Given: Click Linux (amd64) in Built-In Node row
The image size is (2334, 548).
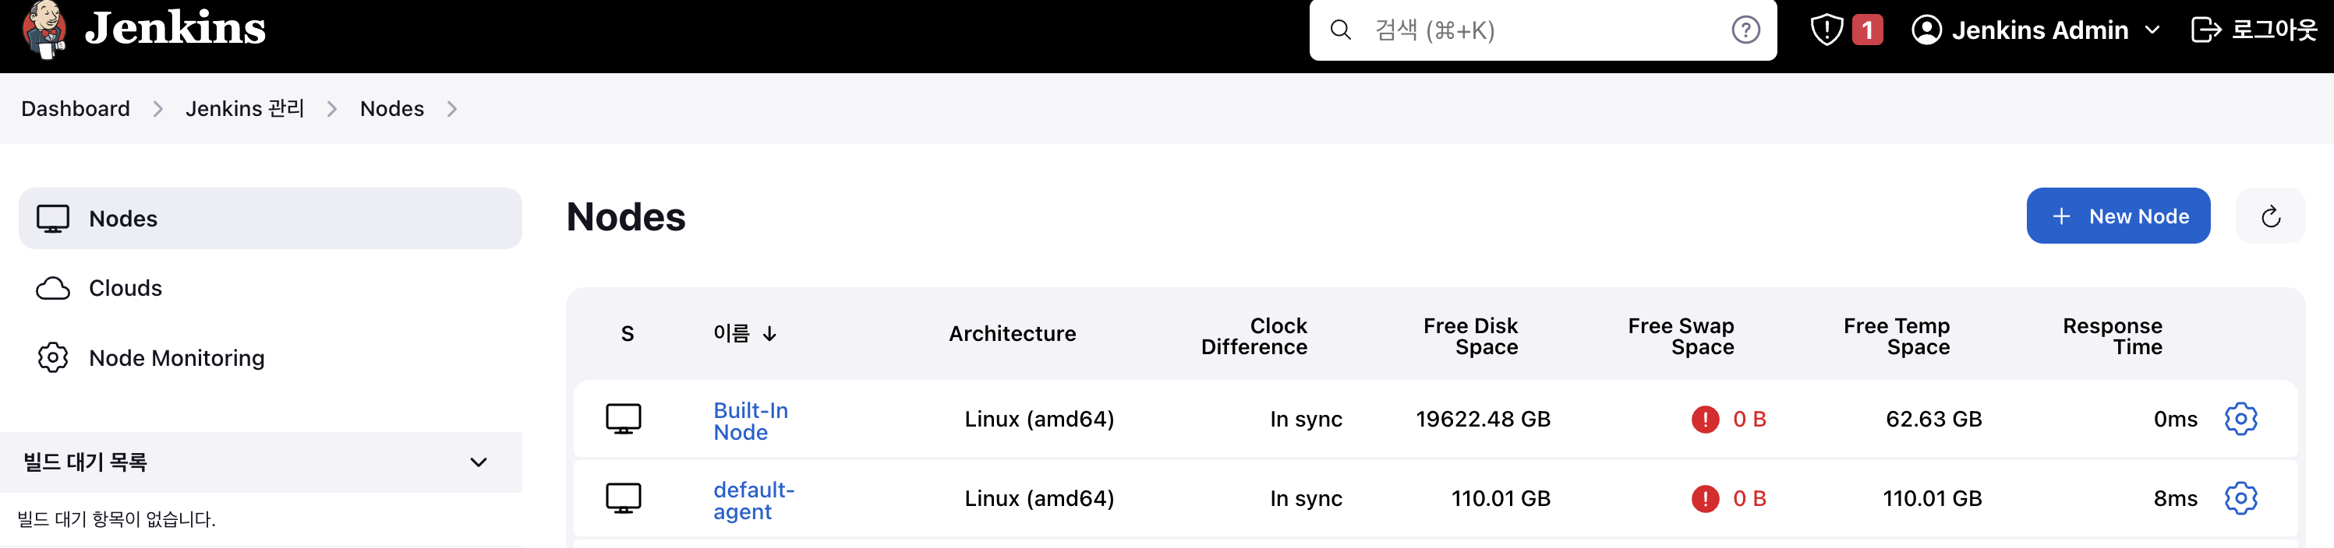Looking at the screenshot, I should 1039,419.
